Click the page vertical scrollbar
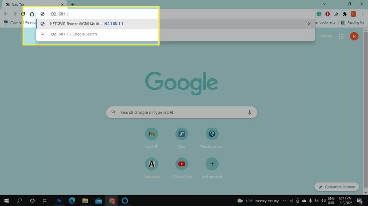The height and width of the screenshot is (206, 368). (x=365, y=111)
